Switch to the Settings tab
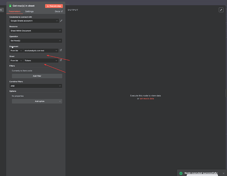 (x=29, y=11)
